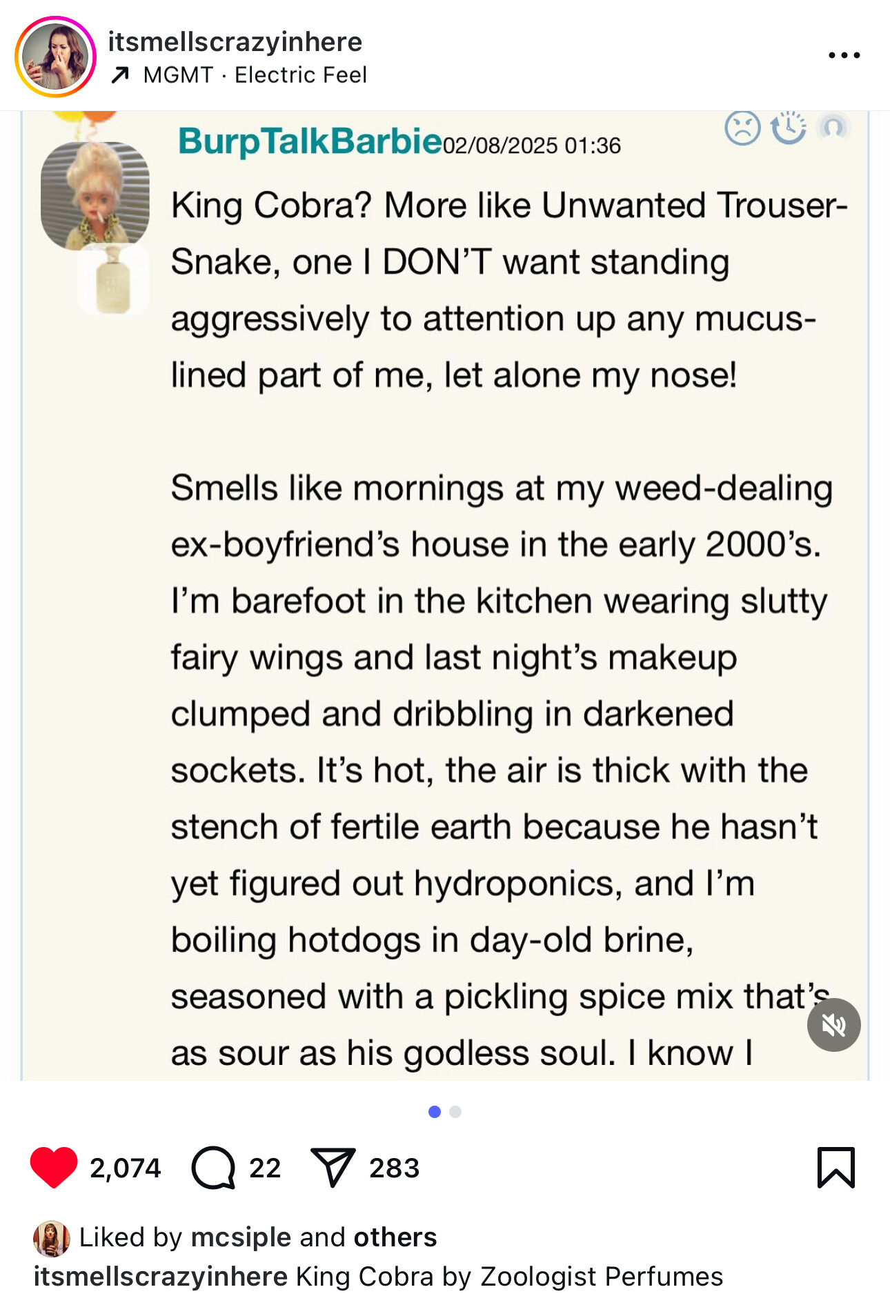This screenshot has height=1296, width=890.
Task: Open MGMT Electric Feel audio link
Action: tap(254, 75)
